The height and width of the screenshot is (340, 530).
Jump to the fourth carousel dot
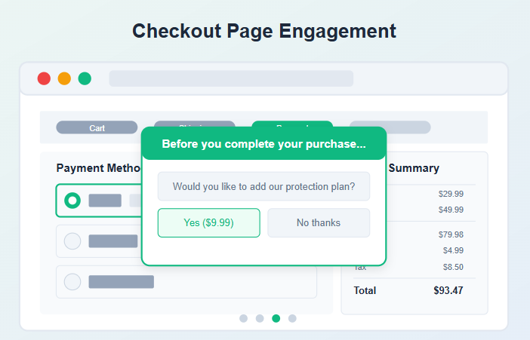(x=292, y=318)
